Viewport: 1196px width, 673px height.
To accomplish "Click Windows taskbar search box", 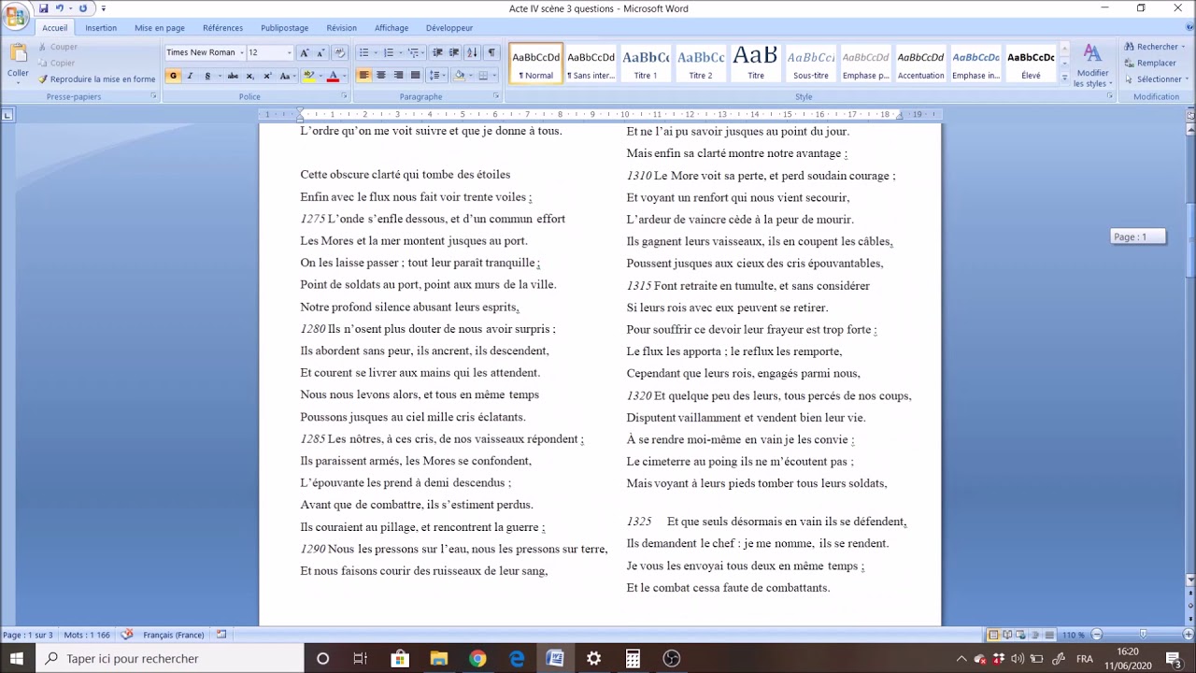I will (x=171, y=659).
